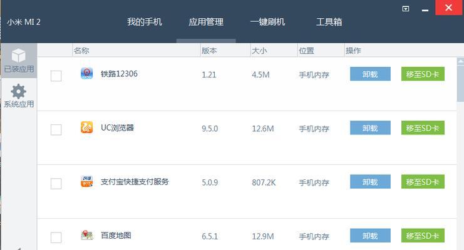Minimize the window
Image resolution: width=464 pixels, height=250 pixels.
pos(425,10)
